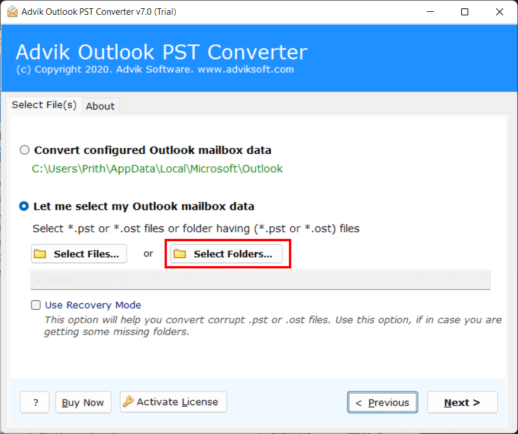Go back with the Previous button
Image resolution: width=518 pixels, height=434 pixels.
382,402
